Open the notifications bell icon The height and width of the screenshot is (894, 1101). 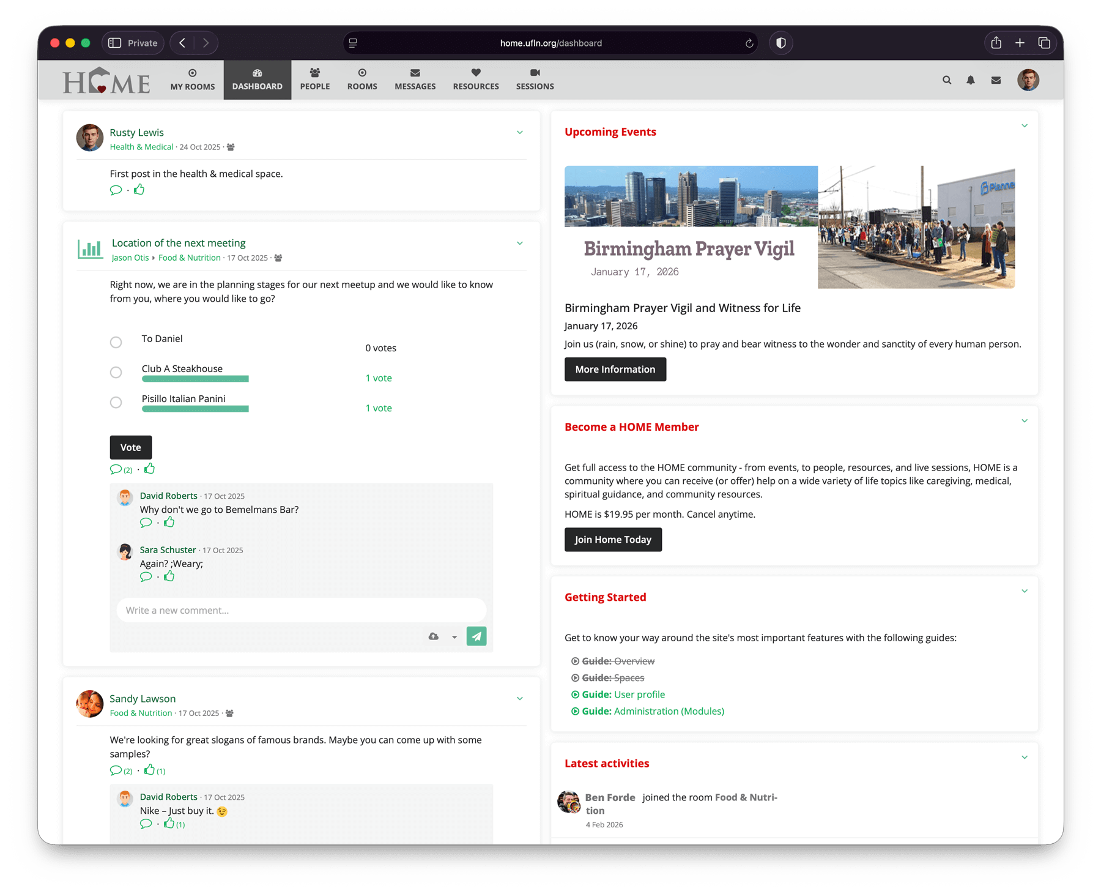point(971,80)
